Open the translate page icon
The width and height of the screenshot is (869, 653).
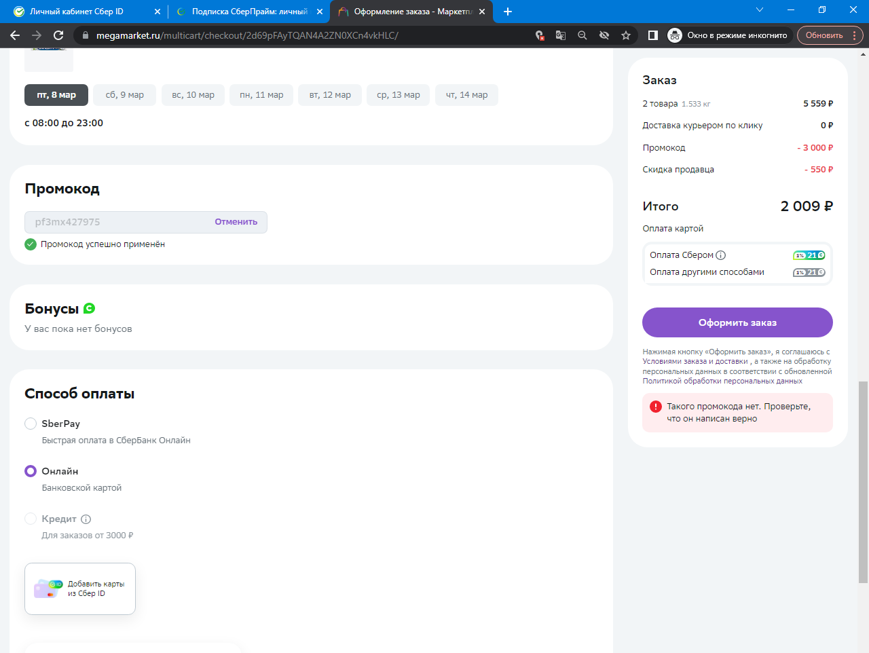[x=561, y=35]
